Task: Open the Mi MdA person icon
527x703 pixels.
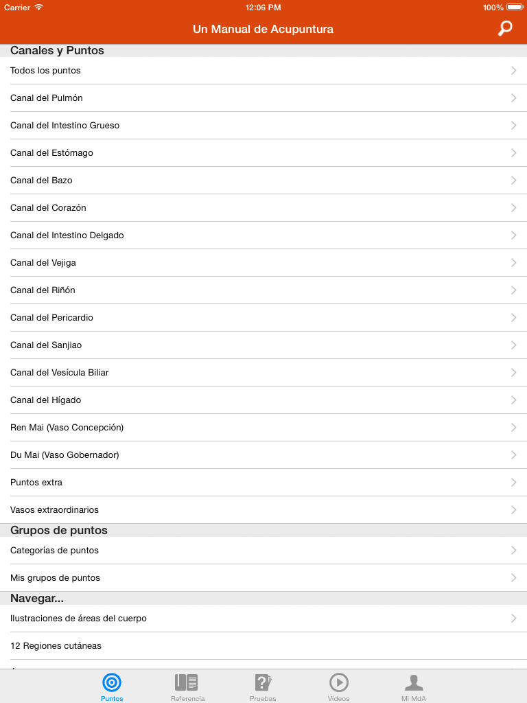Action: [414, 682]
